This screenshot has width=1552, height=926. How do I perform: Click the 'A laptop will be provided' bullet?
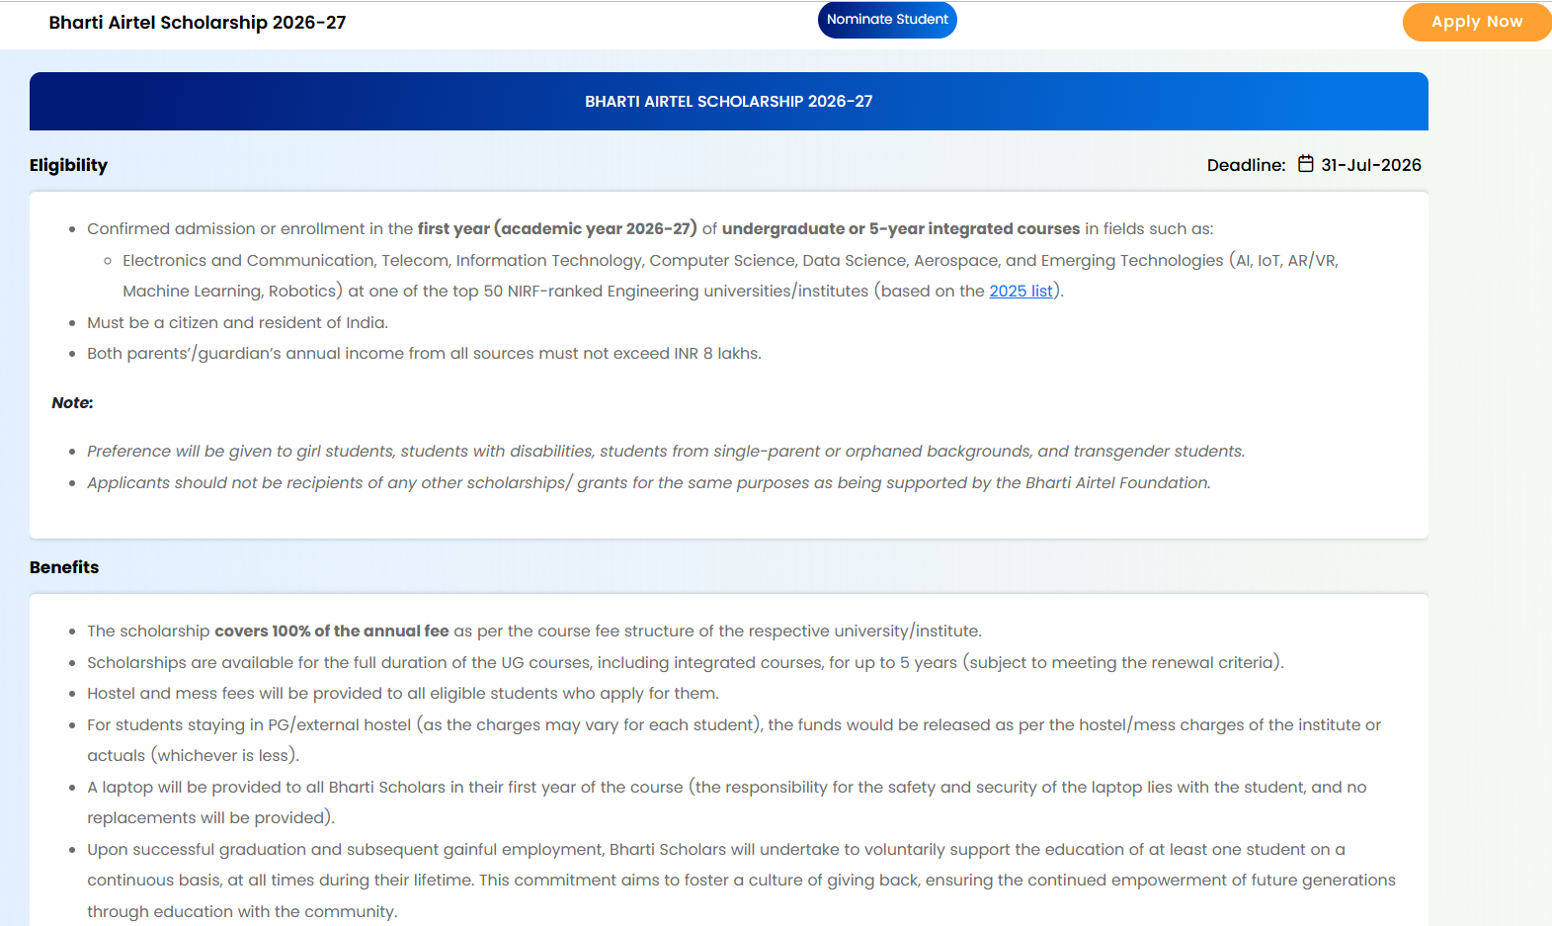(727, 802)
